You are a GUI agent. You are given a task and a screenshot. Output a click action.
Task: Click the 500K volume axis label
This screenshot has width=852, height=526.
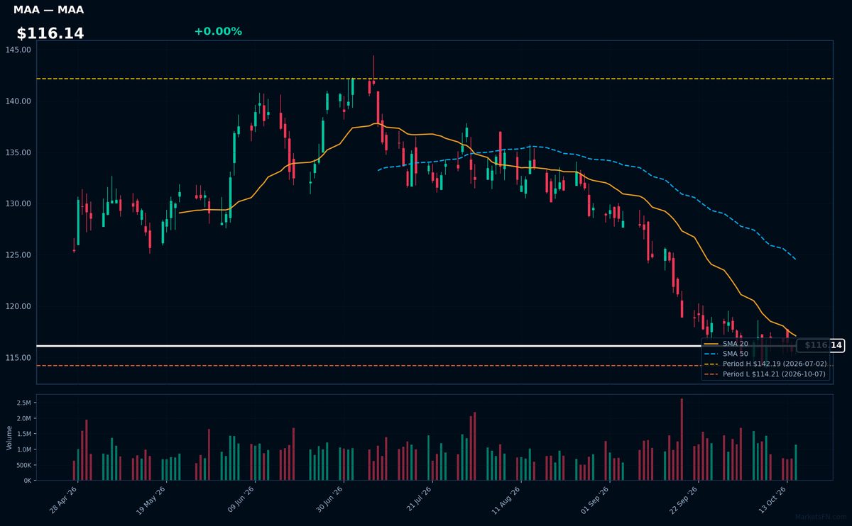point(23,465)
